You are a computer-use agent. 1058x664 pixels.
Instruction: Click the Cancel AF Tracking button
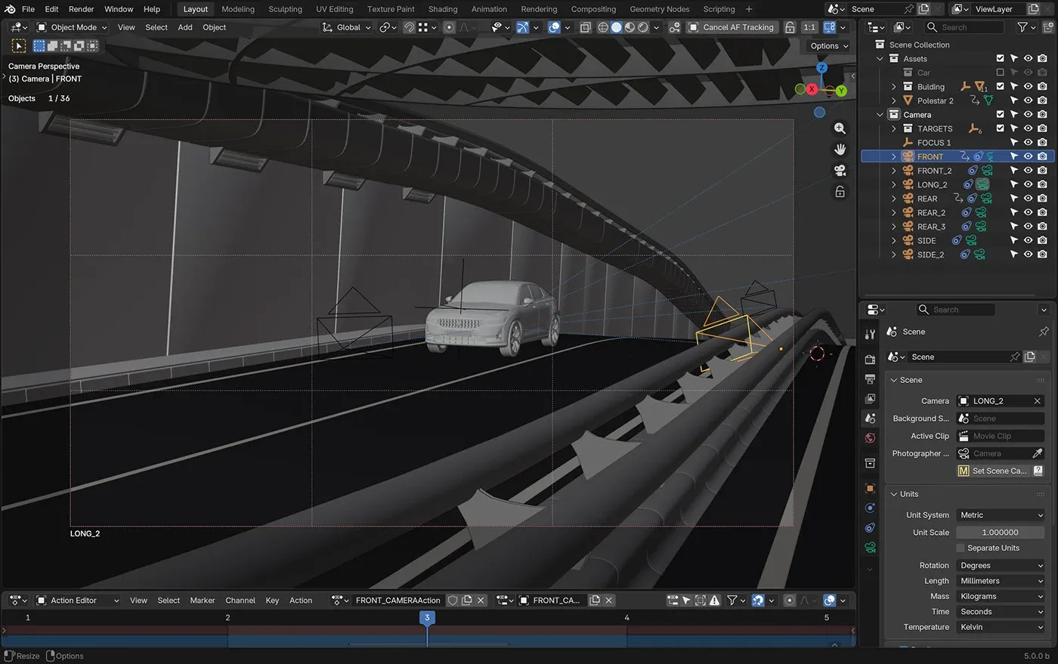pos(731,27)
